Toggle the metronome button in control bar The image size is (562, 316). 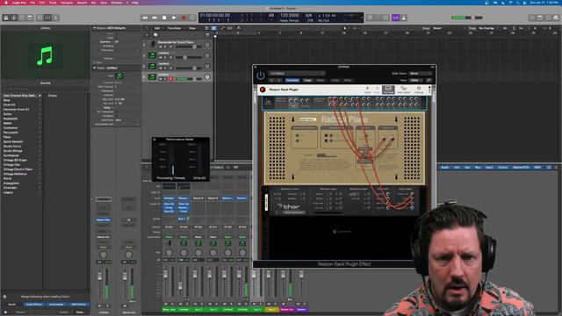click(x=404, y=18)
